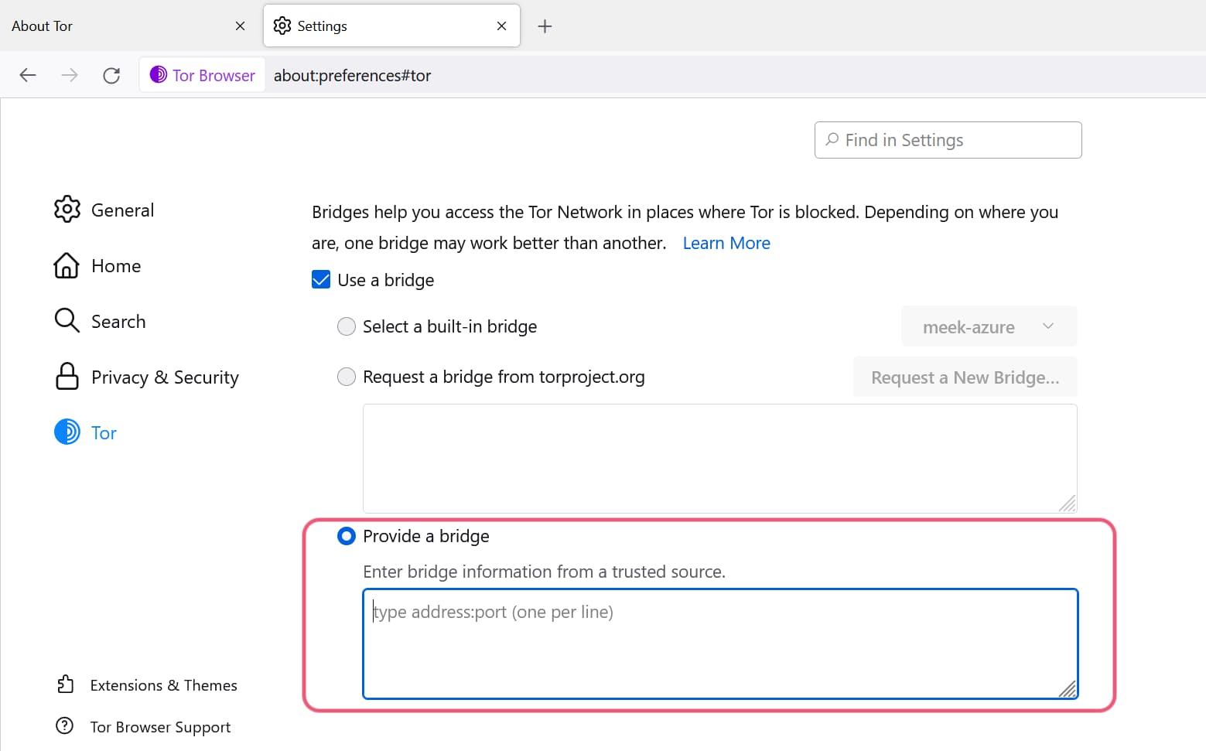Close the About Tor tab
The width and height of the screenshot is (1206, 751).
[240, 26]
